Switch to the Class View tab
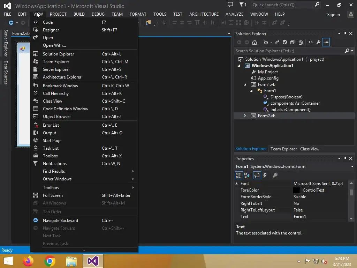Screen dimensions: 357x268 coord(310,149)
